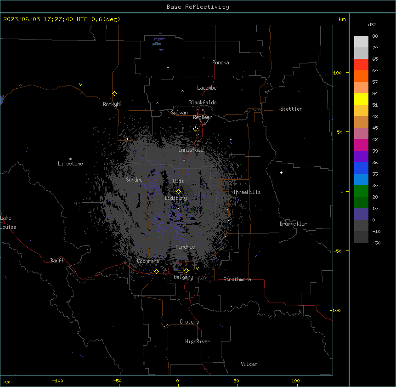Select the RedDeer city label
This screenshot has height=387, width=396.
tap(202, 117)
